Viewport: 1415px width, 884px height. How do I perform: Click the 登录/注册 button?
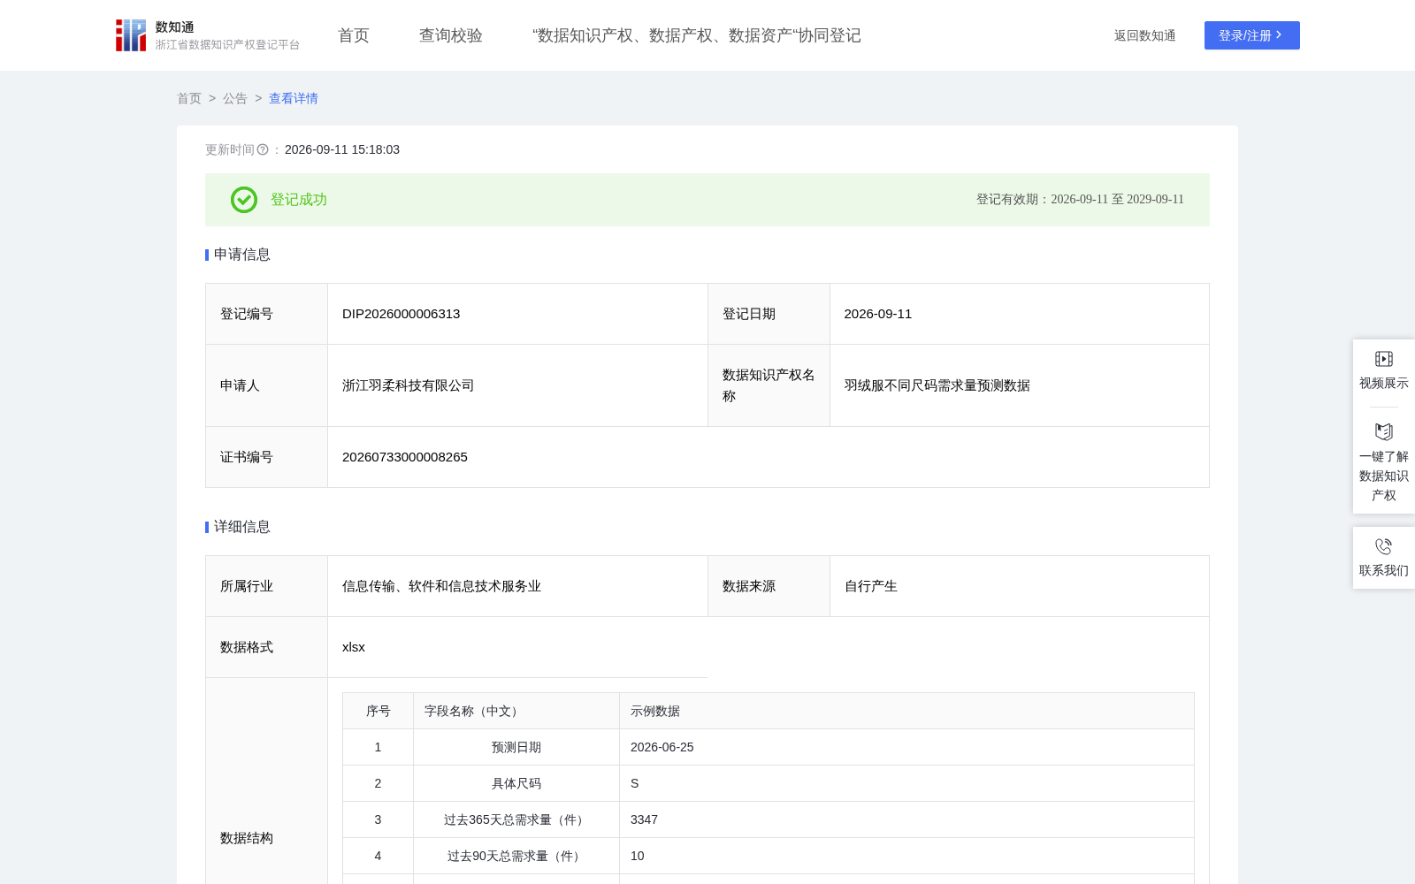click(1252, 35)
